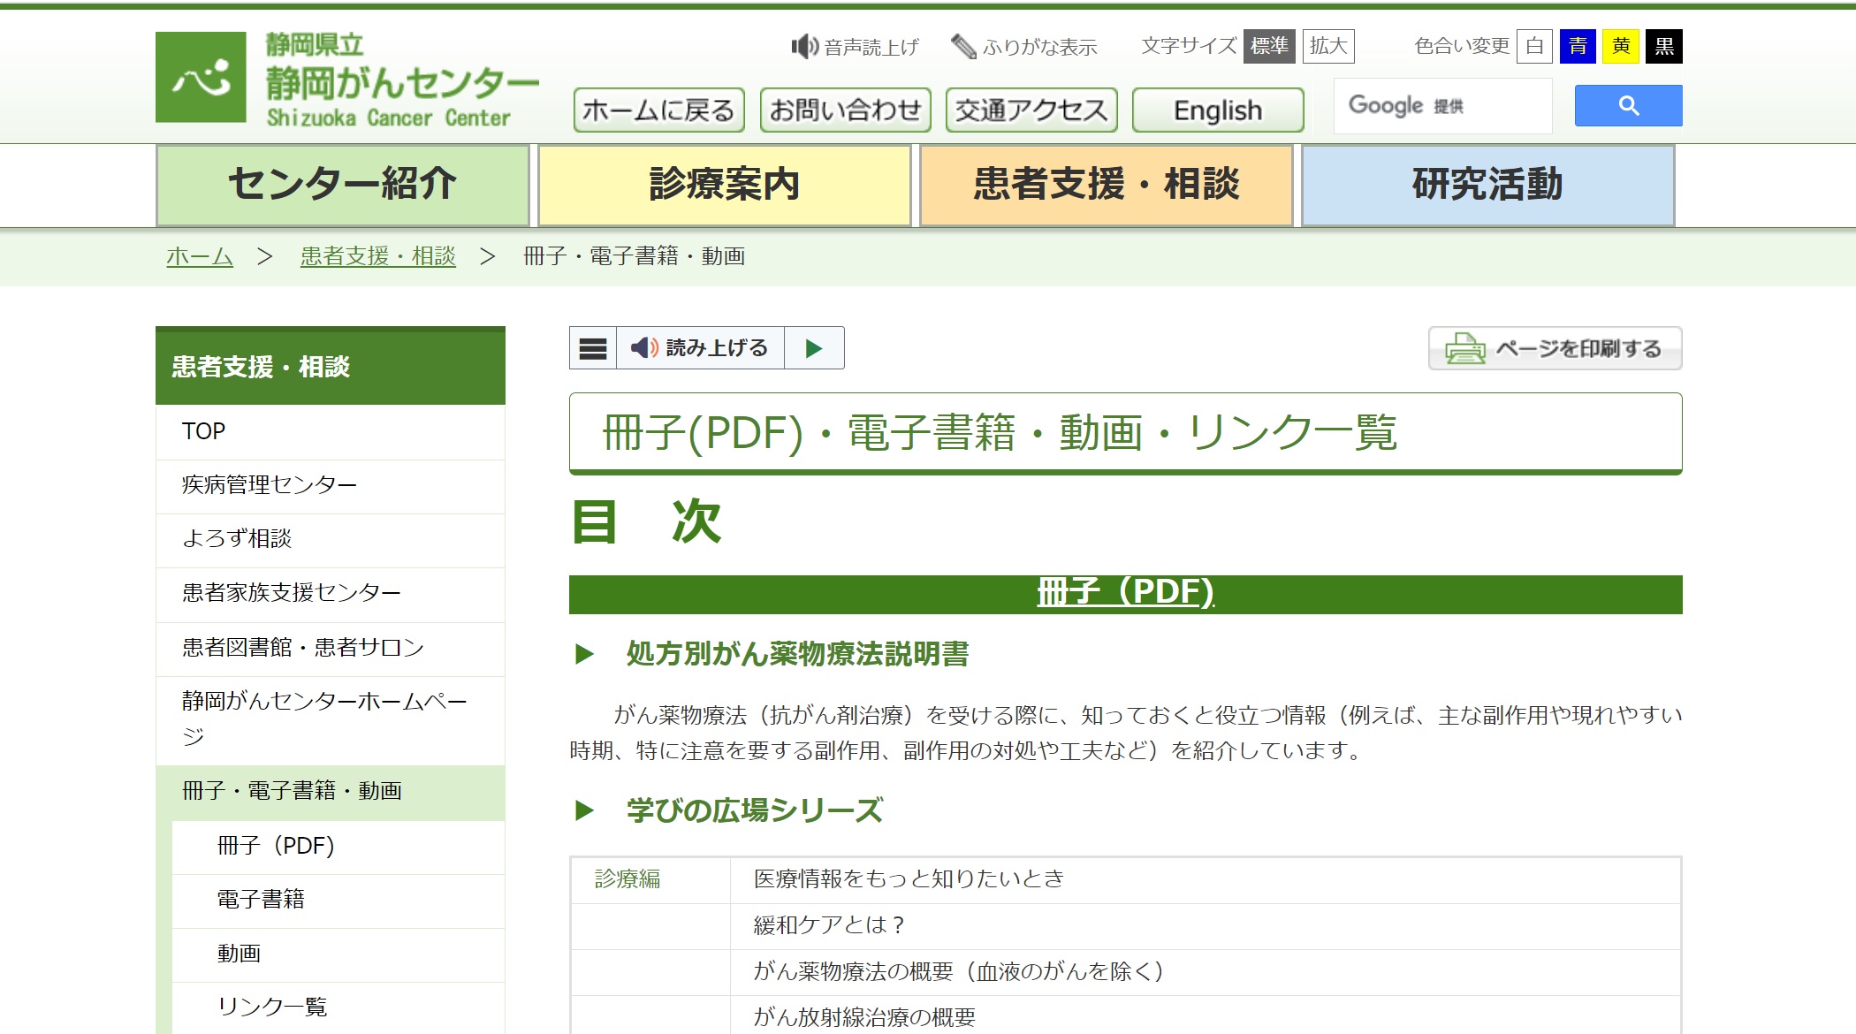Set text size to 拡大
Viewport: 1856px width, 1034px height.
tap(1328, 46)
